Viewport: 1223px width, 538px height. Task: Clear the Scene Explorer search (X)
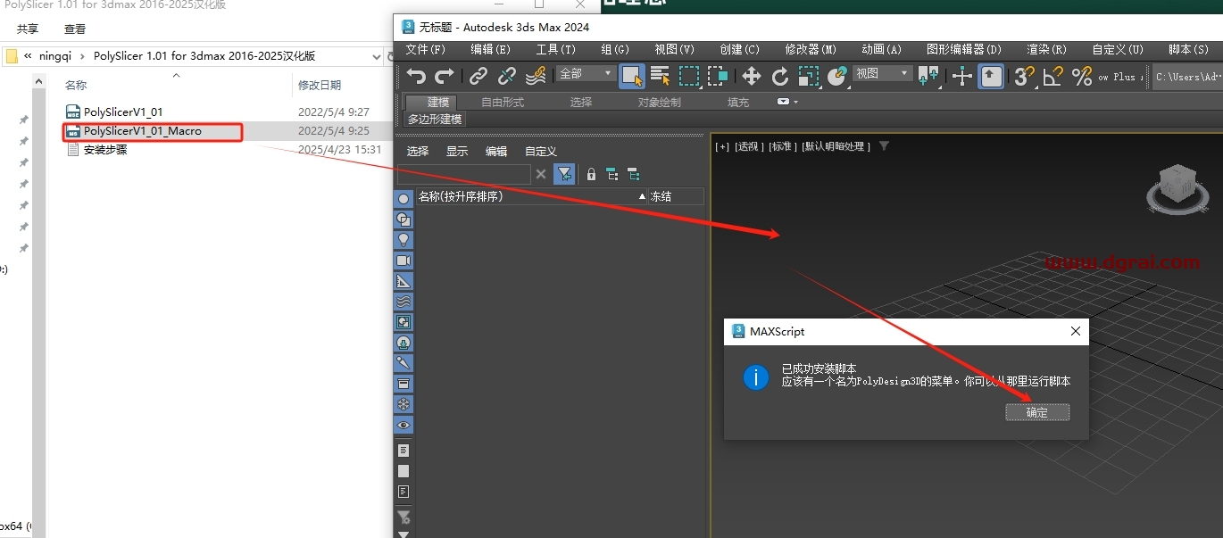tap(541, 174)
